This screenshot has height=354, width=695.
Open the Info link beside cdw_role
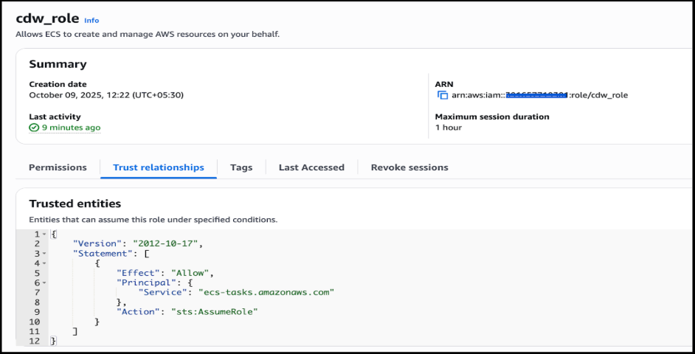(91, 20)
